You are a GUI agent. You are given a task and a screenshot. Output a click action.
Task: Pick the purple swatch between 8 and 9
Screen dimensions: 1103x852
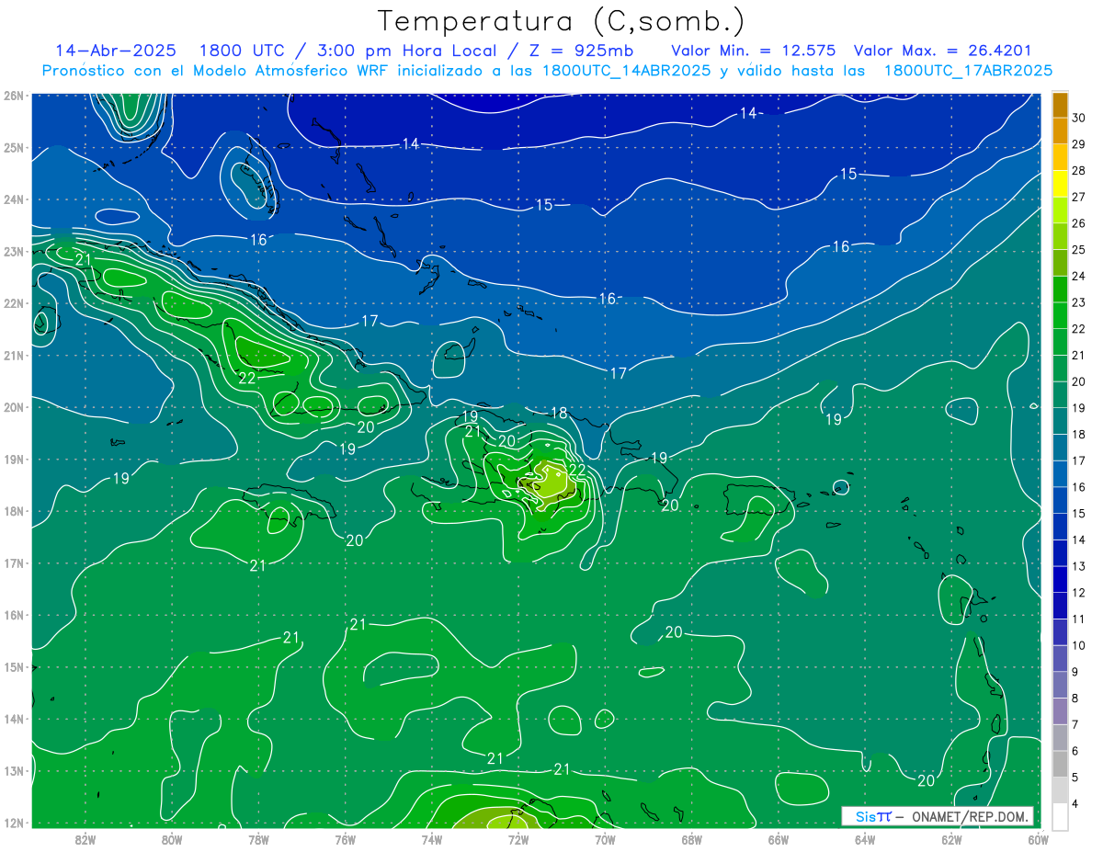(1060, 685)
